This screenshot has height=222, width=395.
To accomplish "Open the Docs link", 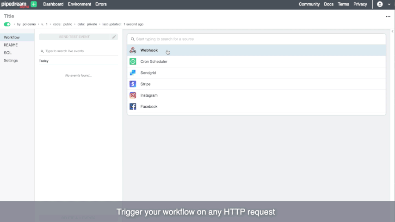I will click(328, 4).
